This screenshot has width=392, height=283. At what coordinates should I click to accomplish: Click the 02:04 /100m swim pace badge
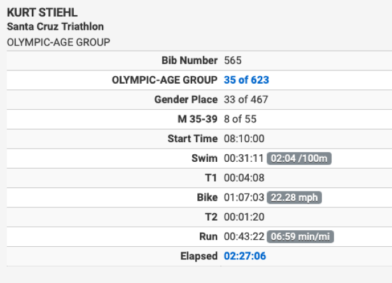[299, 159]
